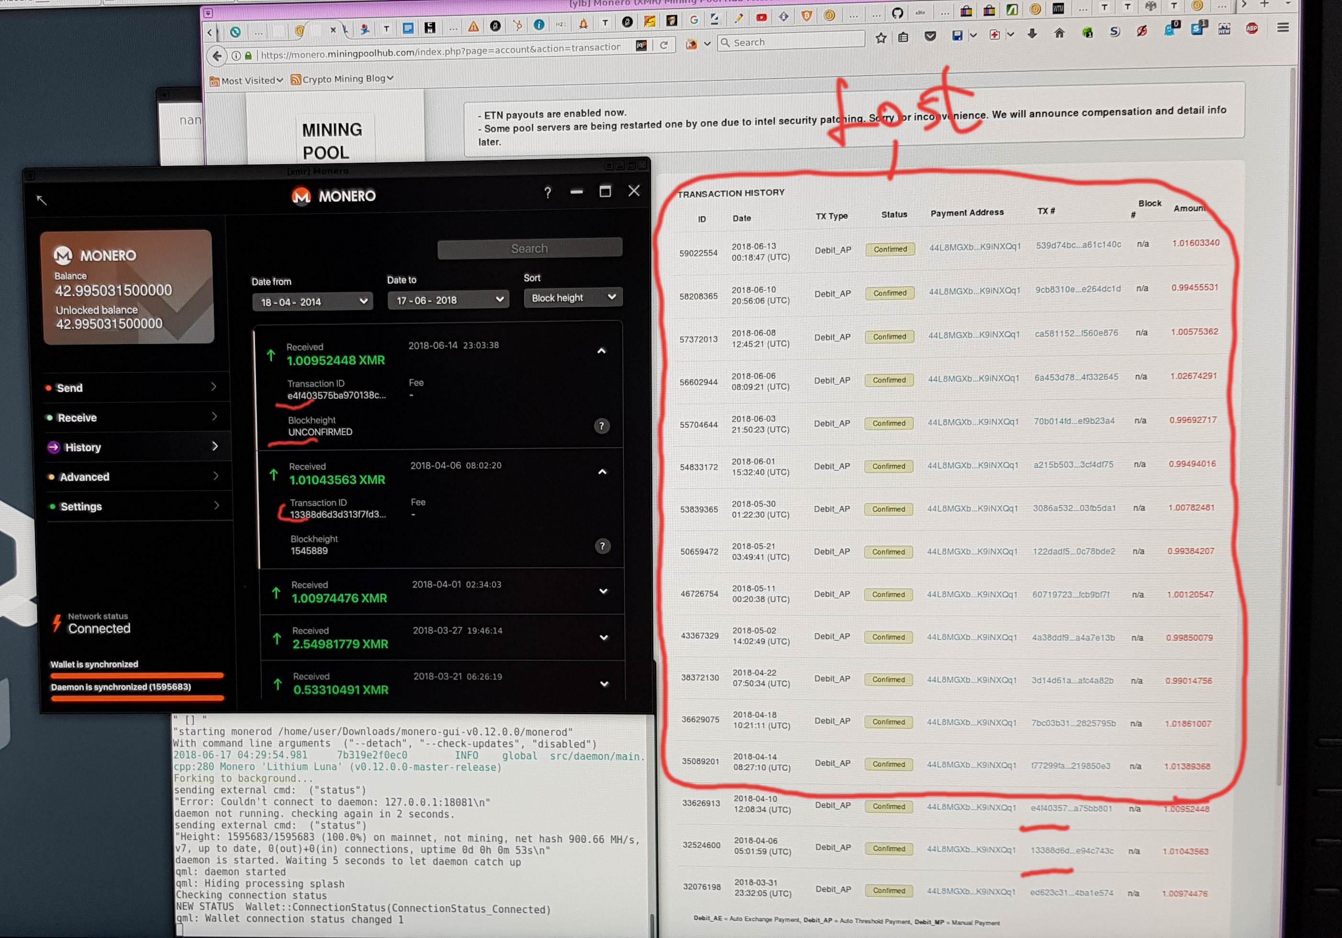Viewport: 1342px width, 938px height.
Task: Click the browser URL address bar
Action: [440, 51]
